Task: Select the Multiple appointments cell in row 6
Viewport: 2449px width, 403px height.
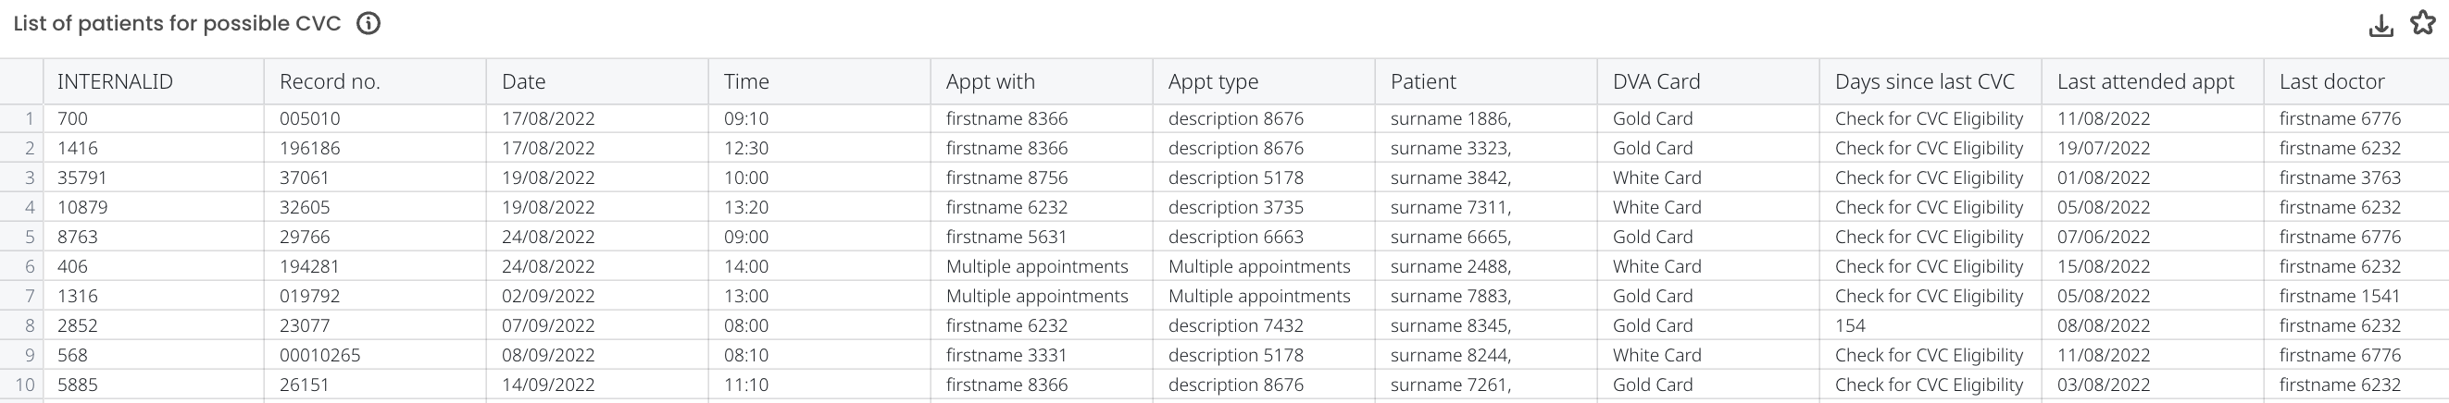Action: [x=1036, y=266]
